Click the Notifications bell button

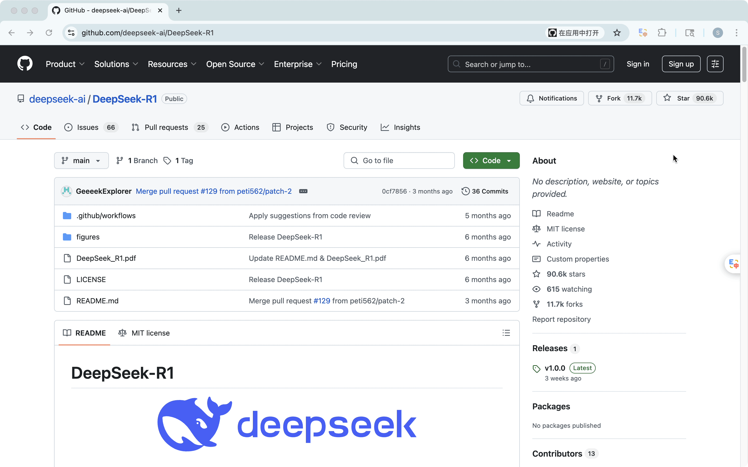click(552, 98)
